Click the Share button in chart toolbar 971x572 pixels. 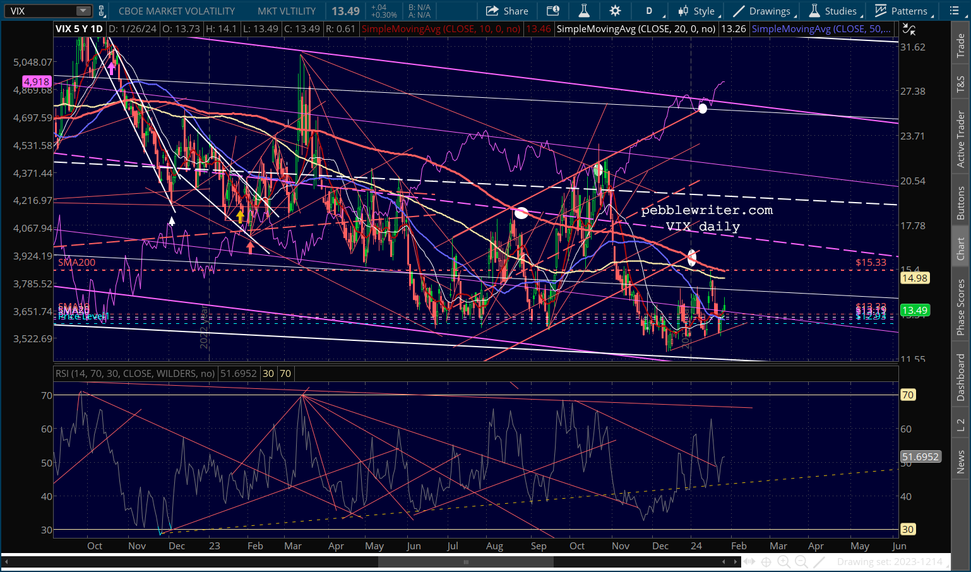point(507,11)
